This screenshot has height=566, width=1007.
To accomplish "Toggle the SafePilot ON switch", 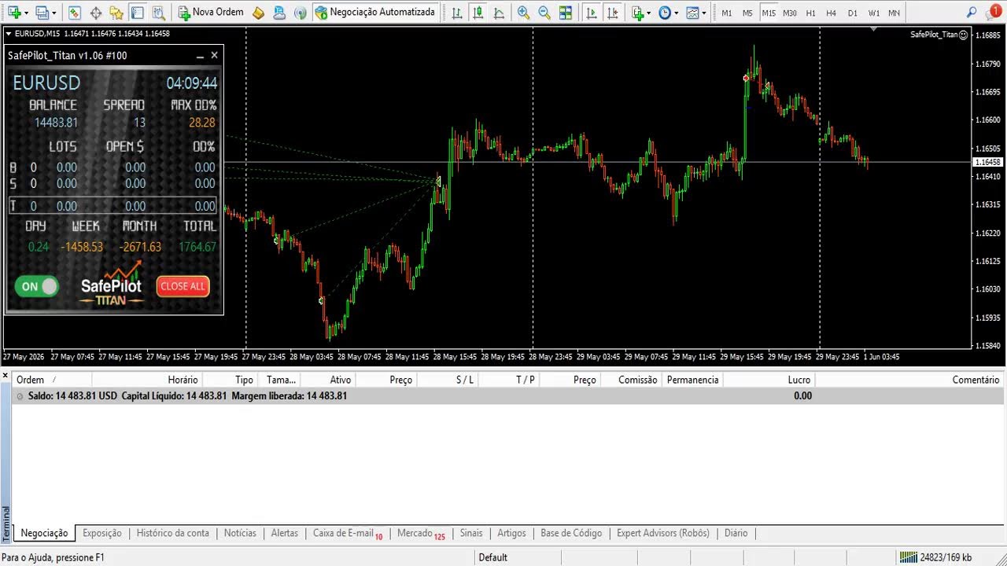I will click(36, 287).
